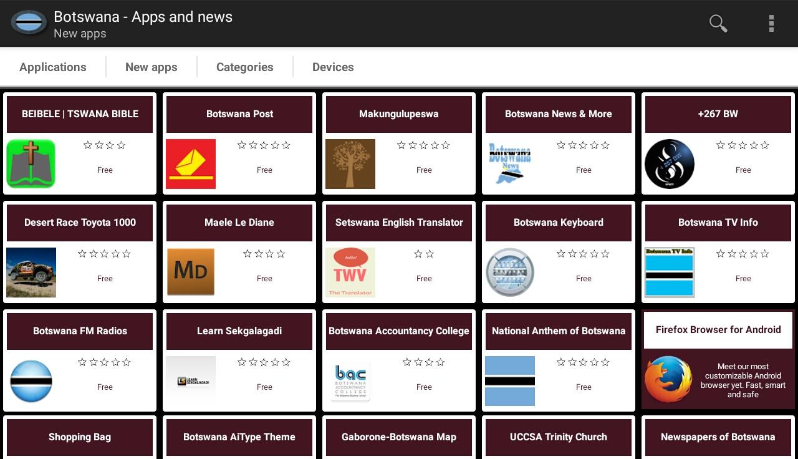
Task: Tap the Botswana flag app logo
Action: pyautogui.click(x=29, y=23)
